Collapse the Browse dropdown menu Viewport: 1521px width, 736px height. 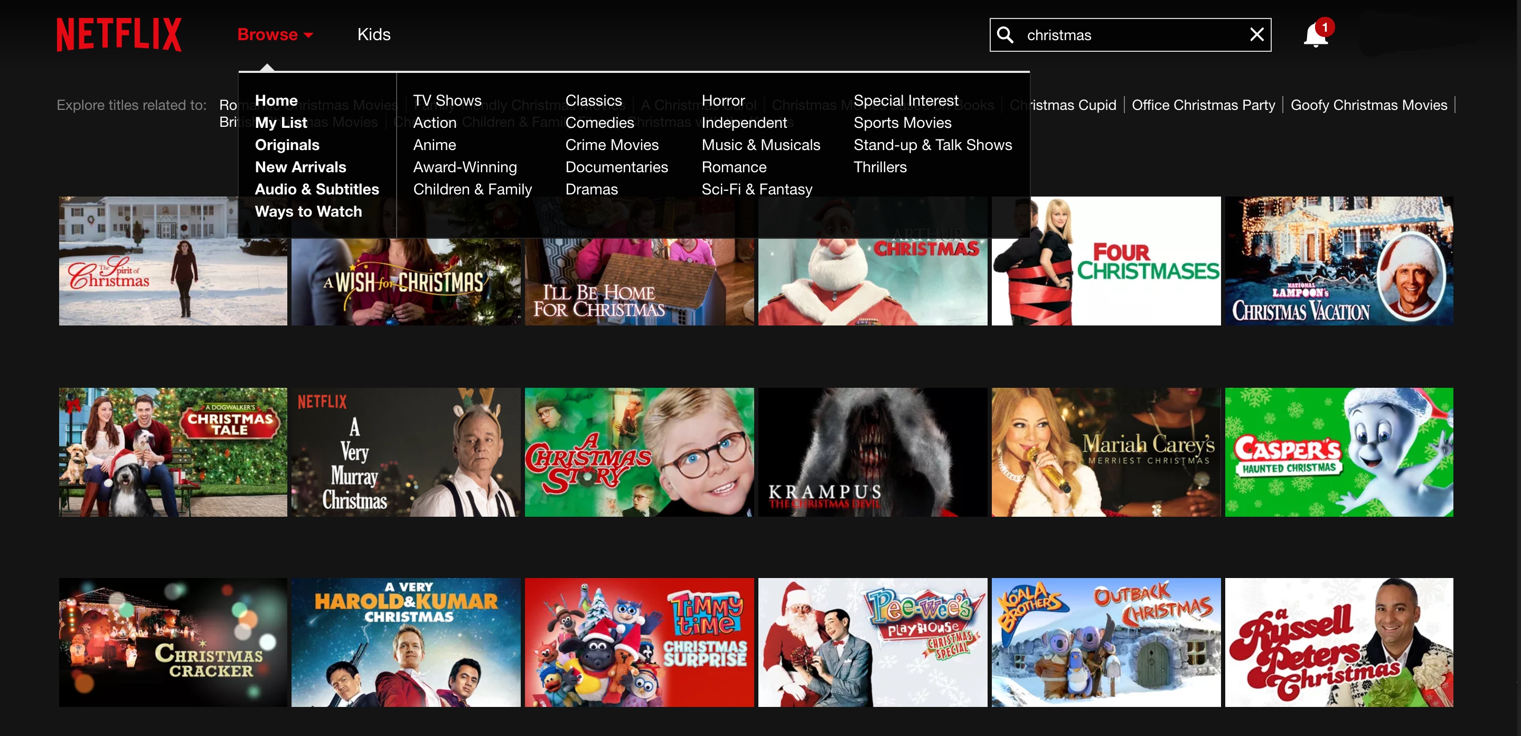pyautogui.click(x=275, y=34)
